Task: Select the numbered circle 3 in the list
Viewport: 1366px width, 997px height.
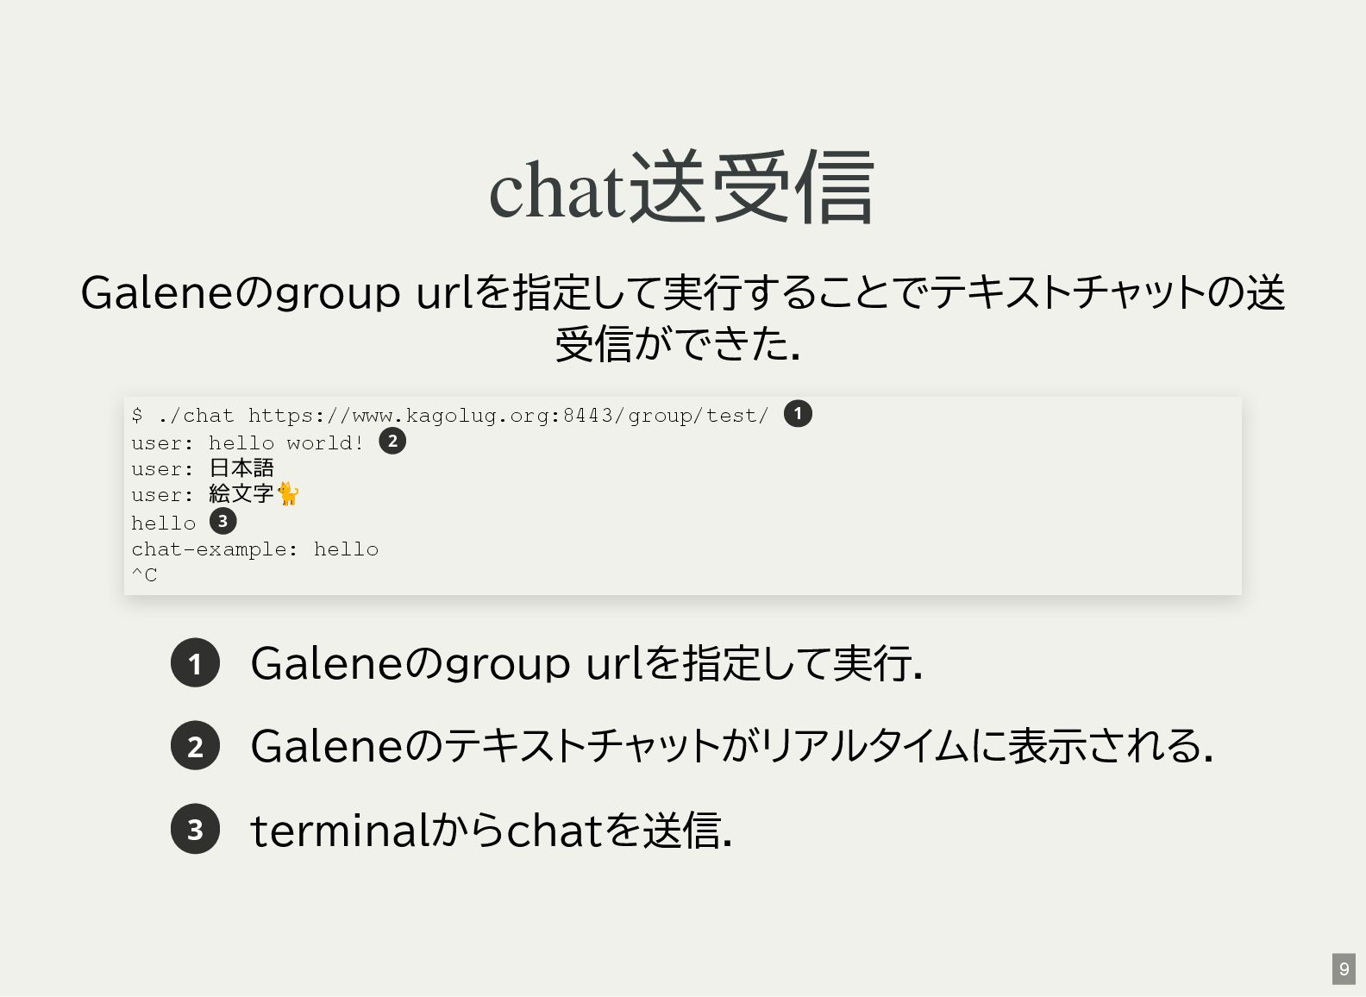Action: 195,829
